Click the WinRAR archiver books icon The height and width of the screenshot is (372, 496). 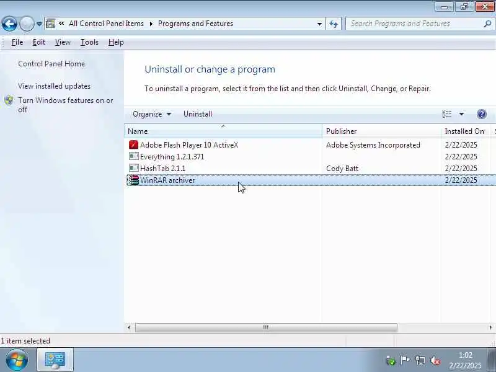(133, 180)
